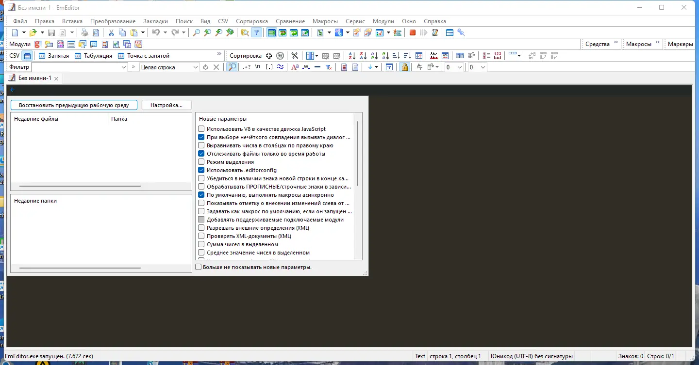Select the Без имени-1 document tab
Viewport: 699px width, 365px height.
tap(34, 78)
